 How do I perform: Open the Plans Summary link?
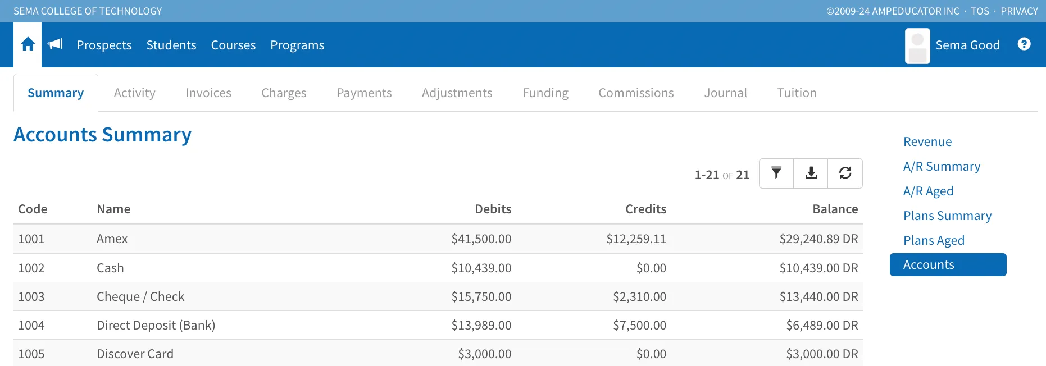[x=948, y=216]
